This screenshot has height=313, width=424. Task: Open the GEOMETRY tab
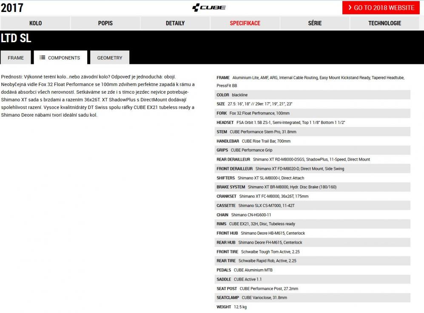[110, 57]
